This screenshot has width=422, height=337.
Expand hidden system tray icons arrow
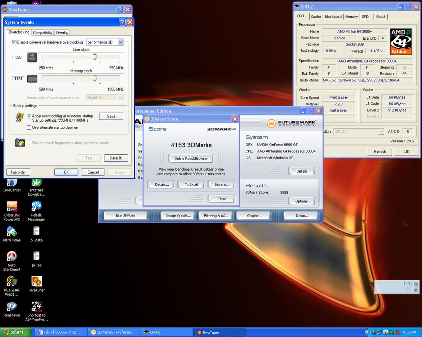[x=367, y=332]
